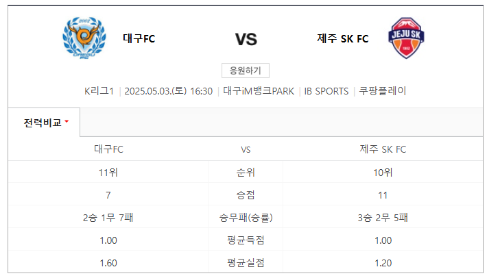This screenshot has width=487, height=278.
Task: Select the 제주 SK FC name header
Action: pyautogui.click(x=342, y=39)
